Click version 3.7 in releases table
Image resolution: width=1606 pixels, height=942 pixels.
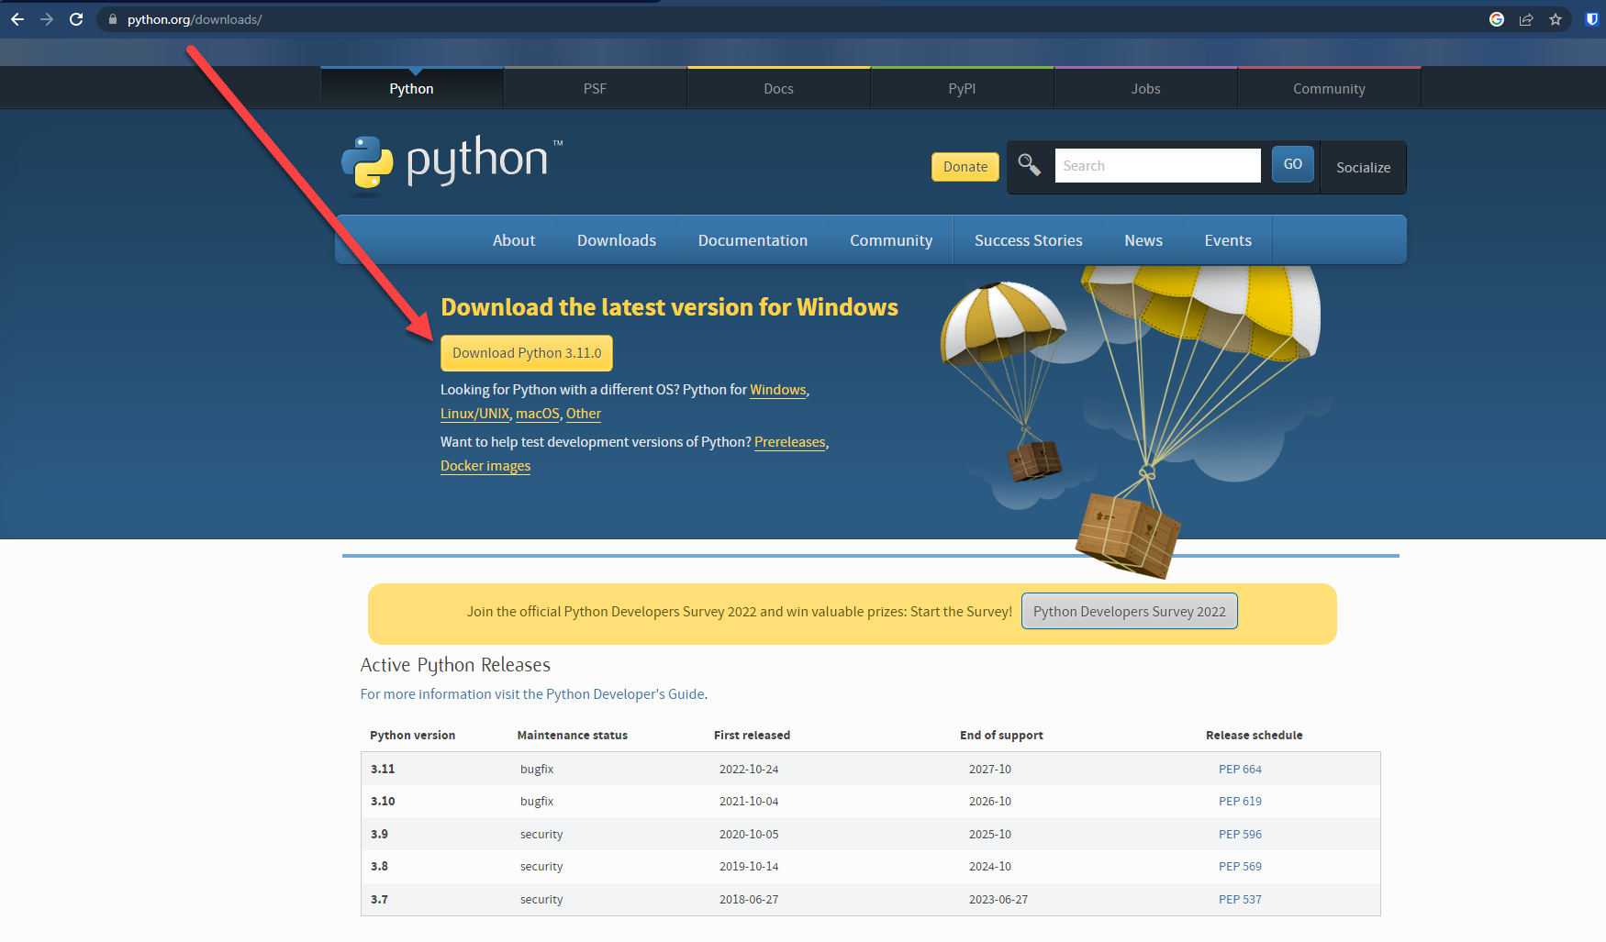click(379, 900)
